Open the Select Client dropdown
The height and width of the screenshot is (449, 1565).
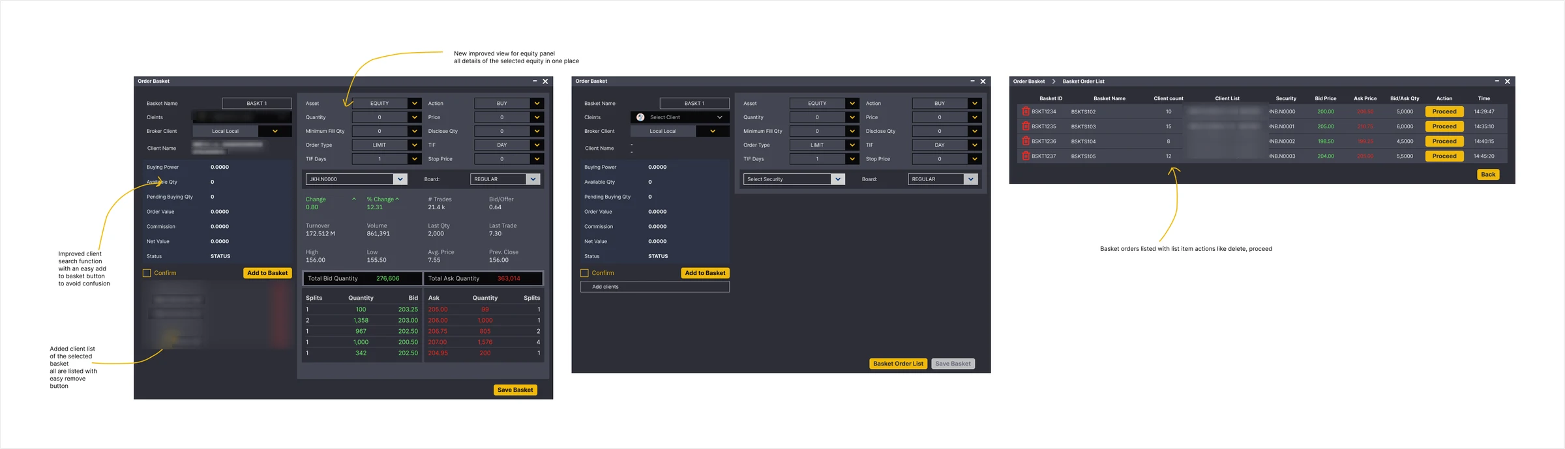pos(680,117)
